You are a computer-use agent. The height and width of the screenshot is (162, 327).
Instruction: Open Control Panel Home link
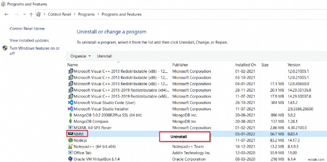(x=27, y=29)
